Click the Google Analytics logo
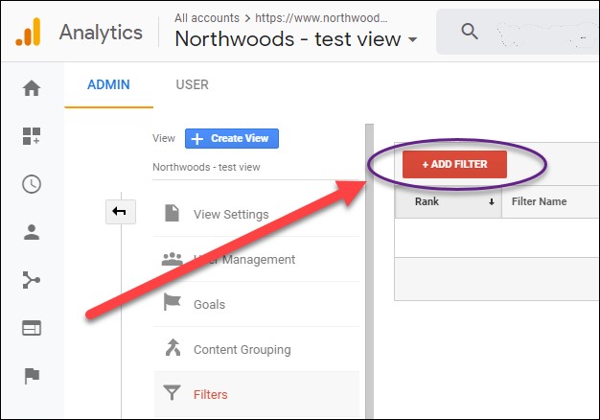600x420 pixels. (x=28, y=33)
